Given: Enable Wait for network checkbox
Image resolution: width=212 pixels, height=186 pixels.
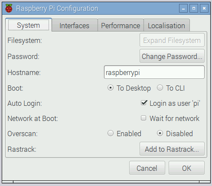Looking at the screenshot, I should coord(170,118).
